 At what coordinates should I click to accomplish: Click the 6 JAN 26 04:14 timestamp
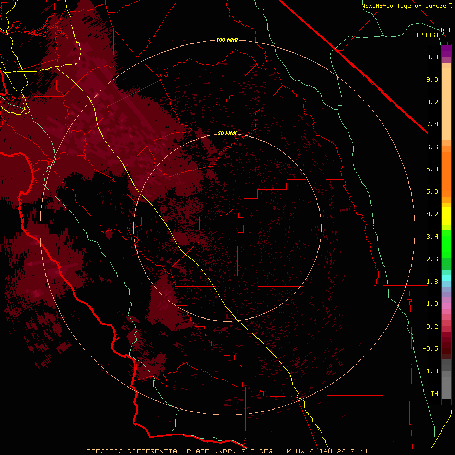point(341,451)
